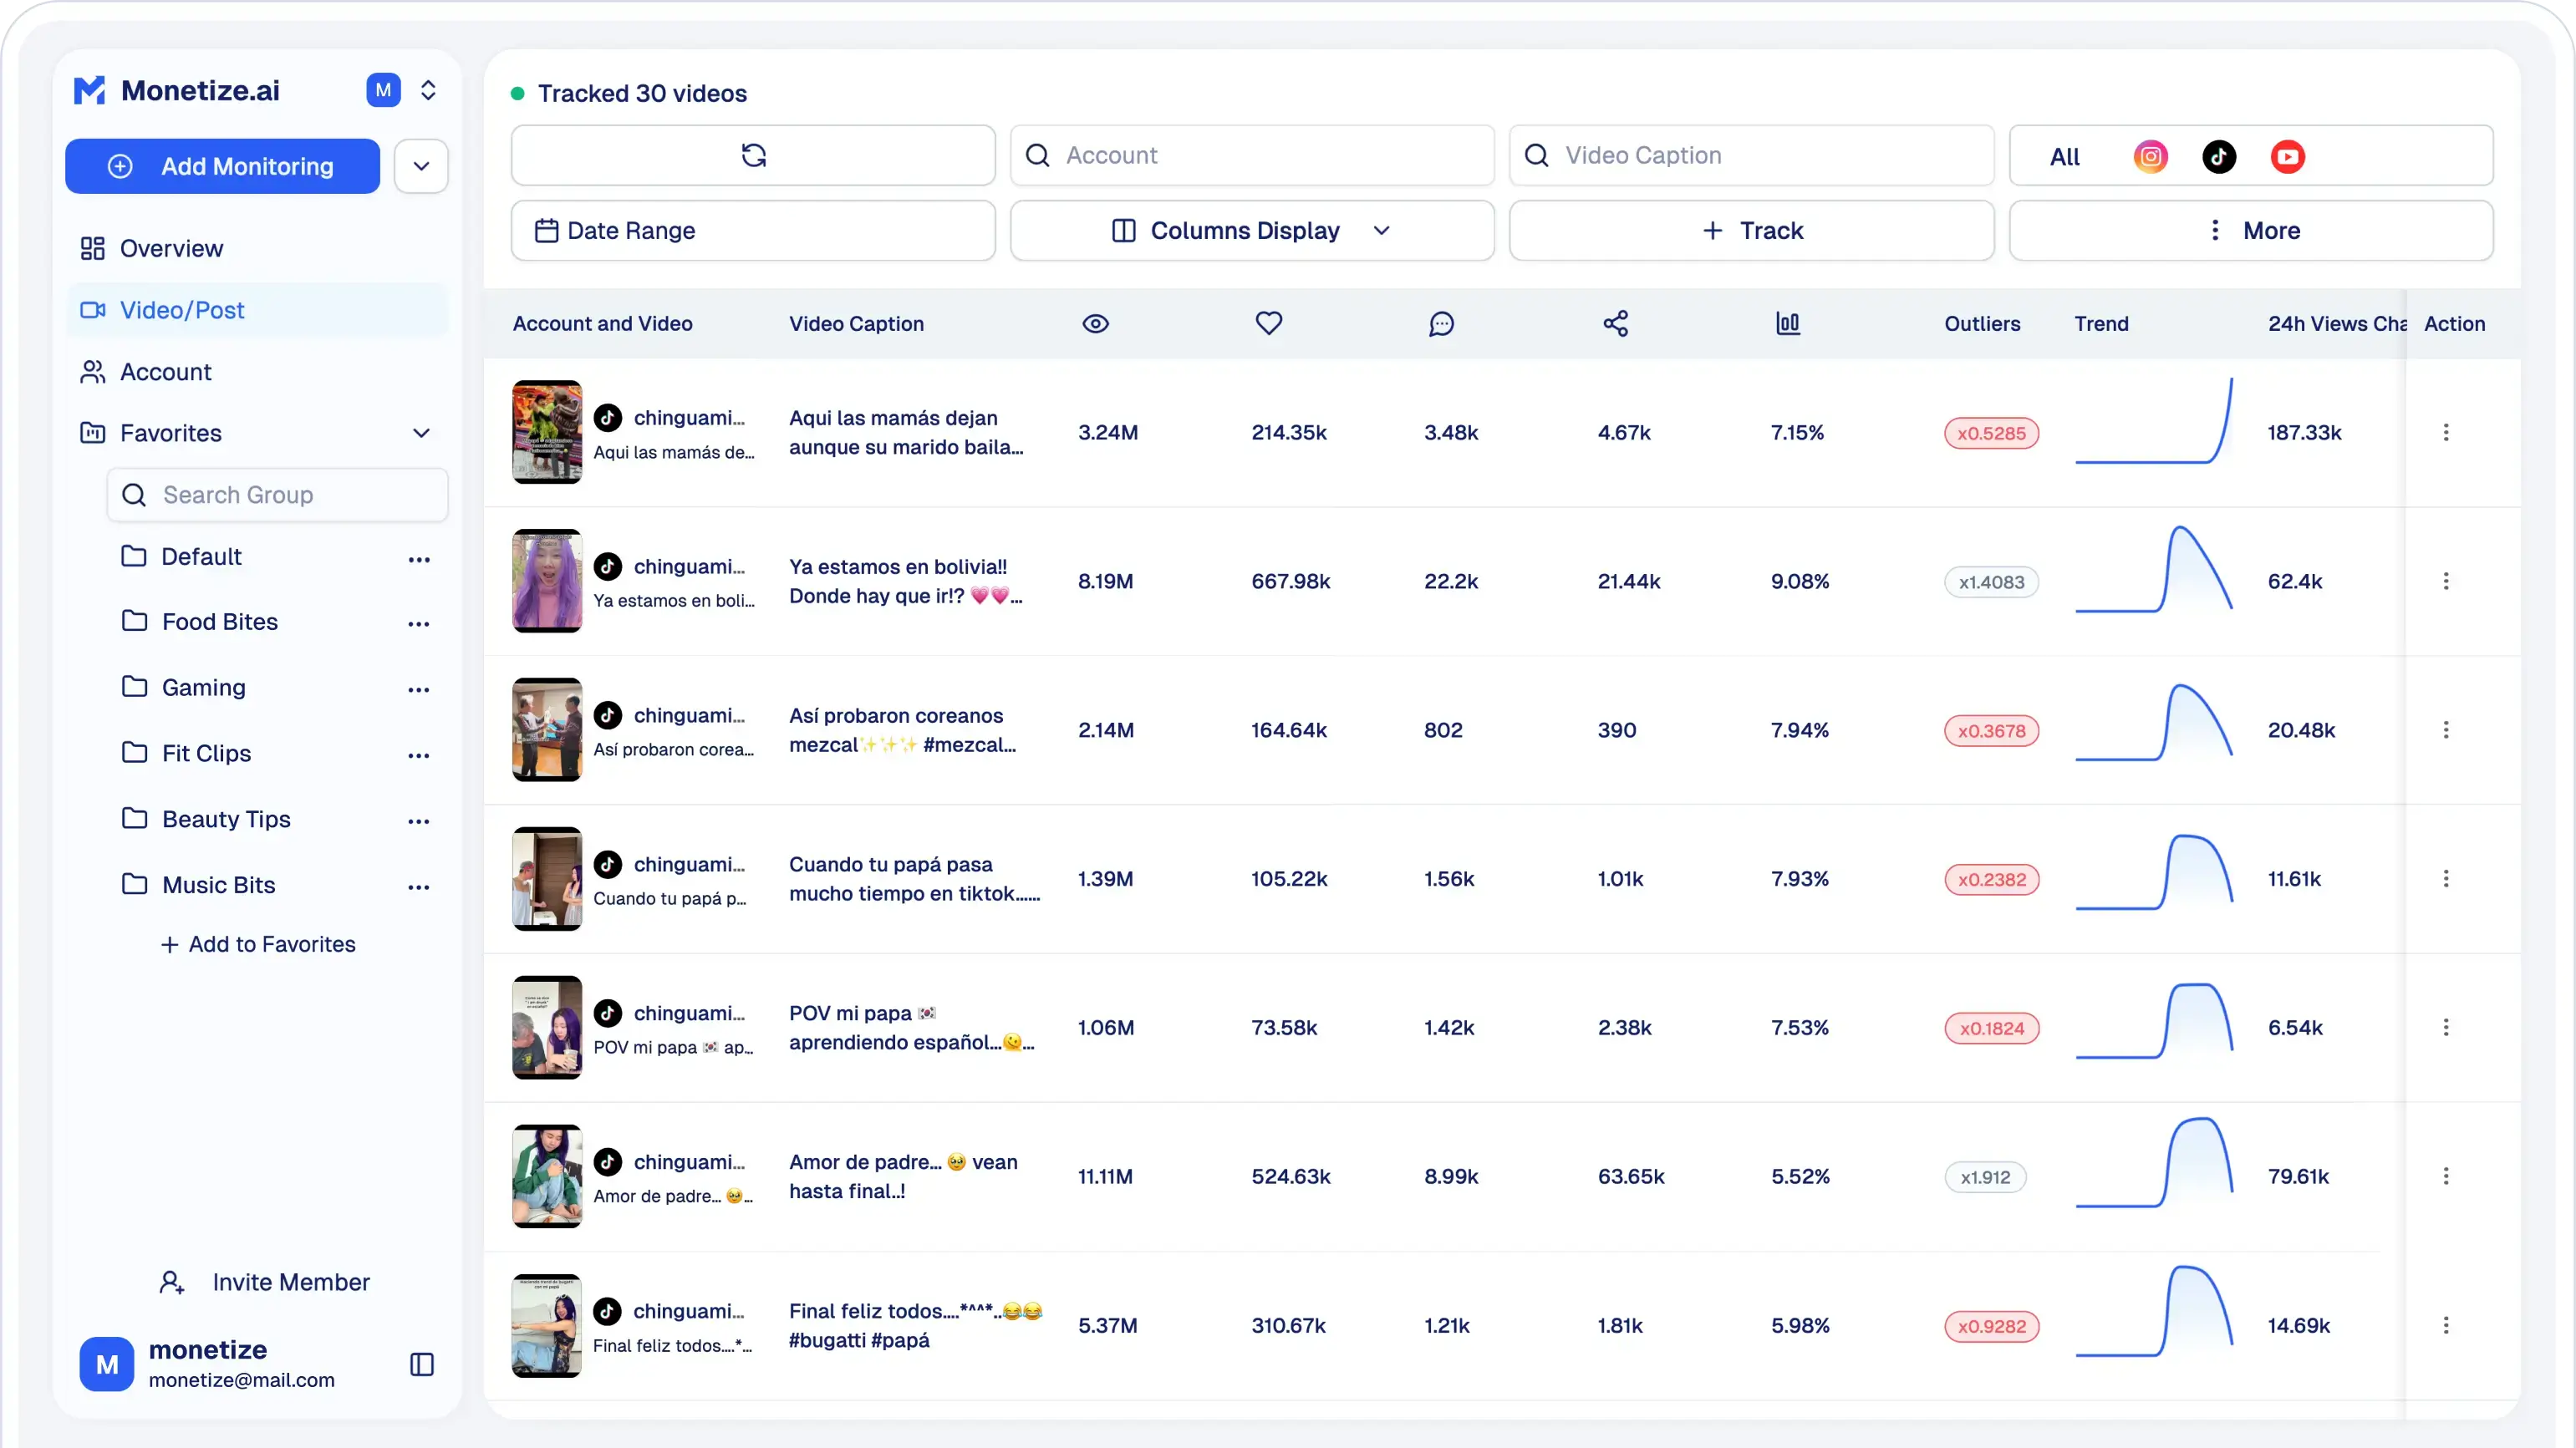Screen dimensions: 2576x1448
Task: Filter videos by TikTok platform icon
Action: [x=2218, y=157]
